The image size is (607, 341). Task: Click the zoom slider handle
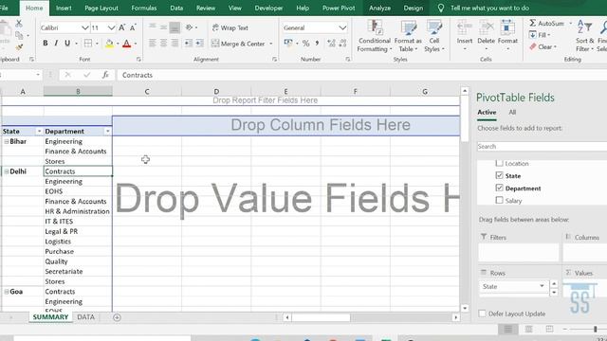click(596, 330)
